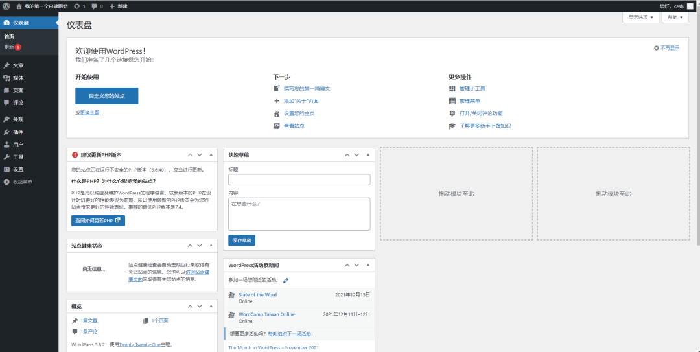The width and height of the screenshot is (700, 352).
Task: Open the State of the Word event link
Action: pyautogui.click(x=257, y=295)
